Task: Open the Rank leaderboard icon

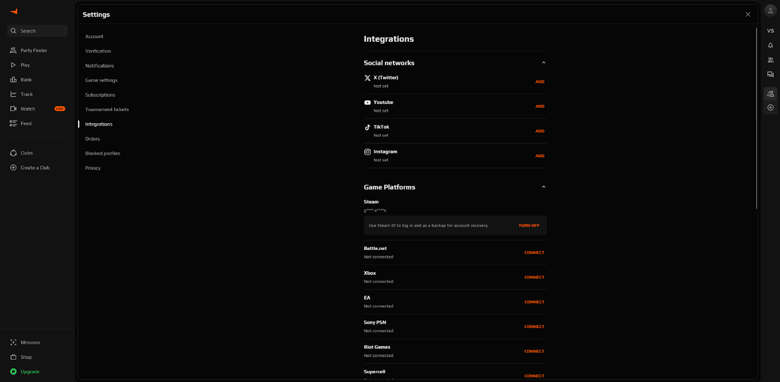Action: tap(13, 79)
